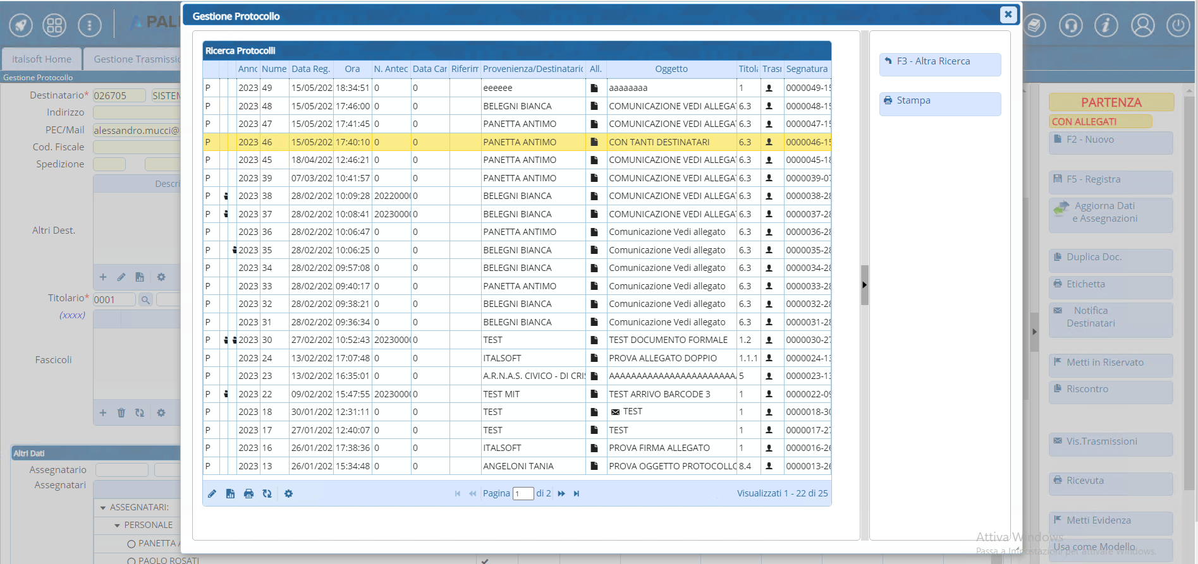Switch to Gestione Trasmissioni tab
The image size is (1198, 564).
[x=137, y=59]
